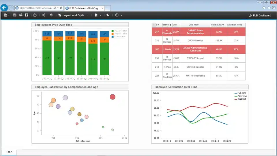Click the Undo arrow icon
The width and height of the screenshot is (277, 156).
pos(108,15)
